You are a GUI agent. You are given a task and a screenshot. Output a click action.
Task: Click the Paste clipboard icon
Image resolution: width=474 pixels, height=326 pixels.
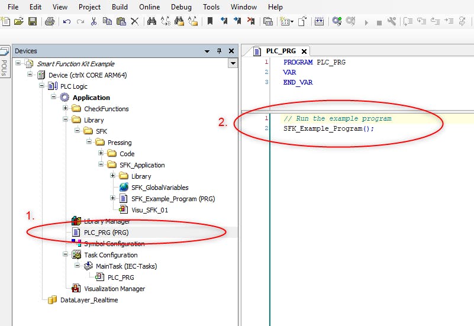[121, 21]
